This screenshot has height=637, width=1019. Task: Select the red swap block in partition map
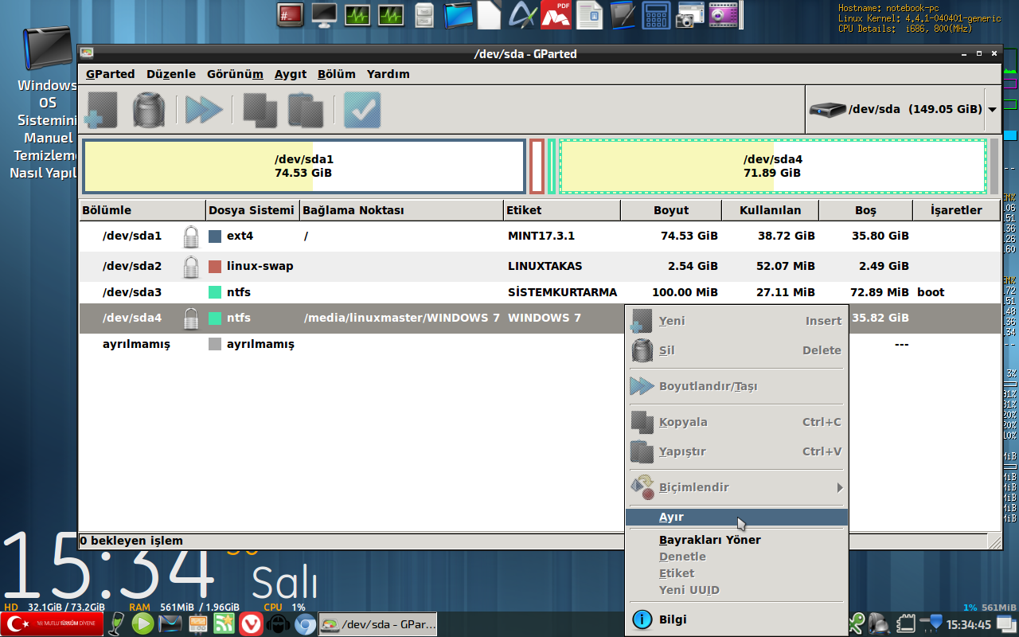[537, 166]
